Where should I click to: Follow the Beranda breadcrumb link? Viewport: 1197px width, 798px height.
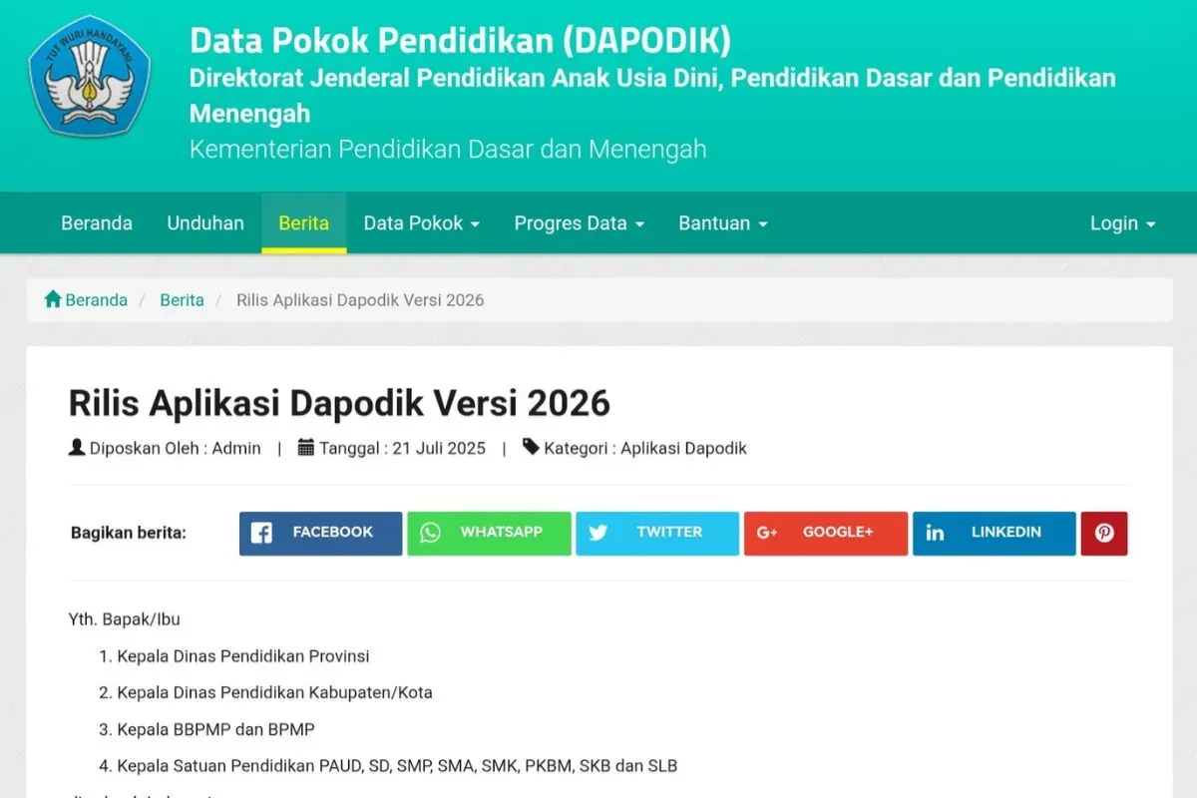tap(96, 300)
